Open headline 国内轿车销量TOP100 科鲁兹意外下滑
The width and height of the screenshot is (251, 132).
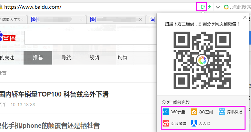54,95
